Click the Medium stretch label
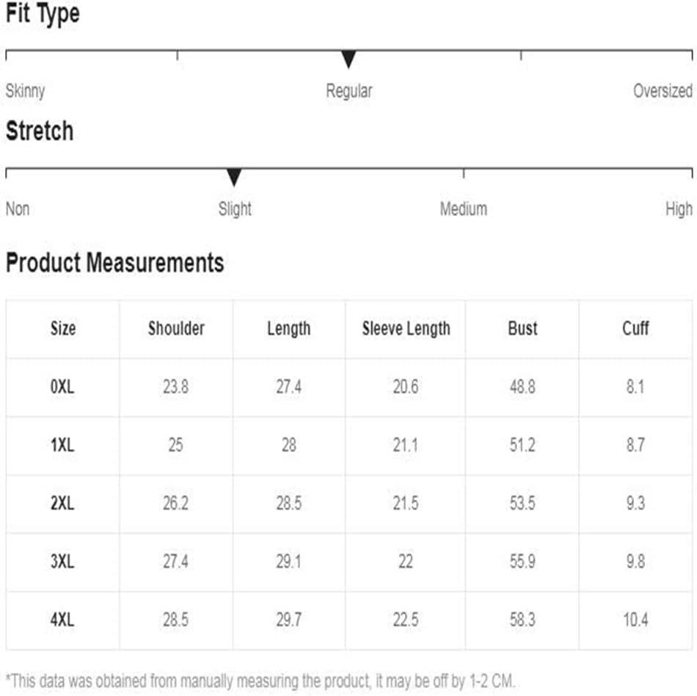Screen dimensions: 697x696 (x=464, y=209)
